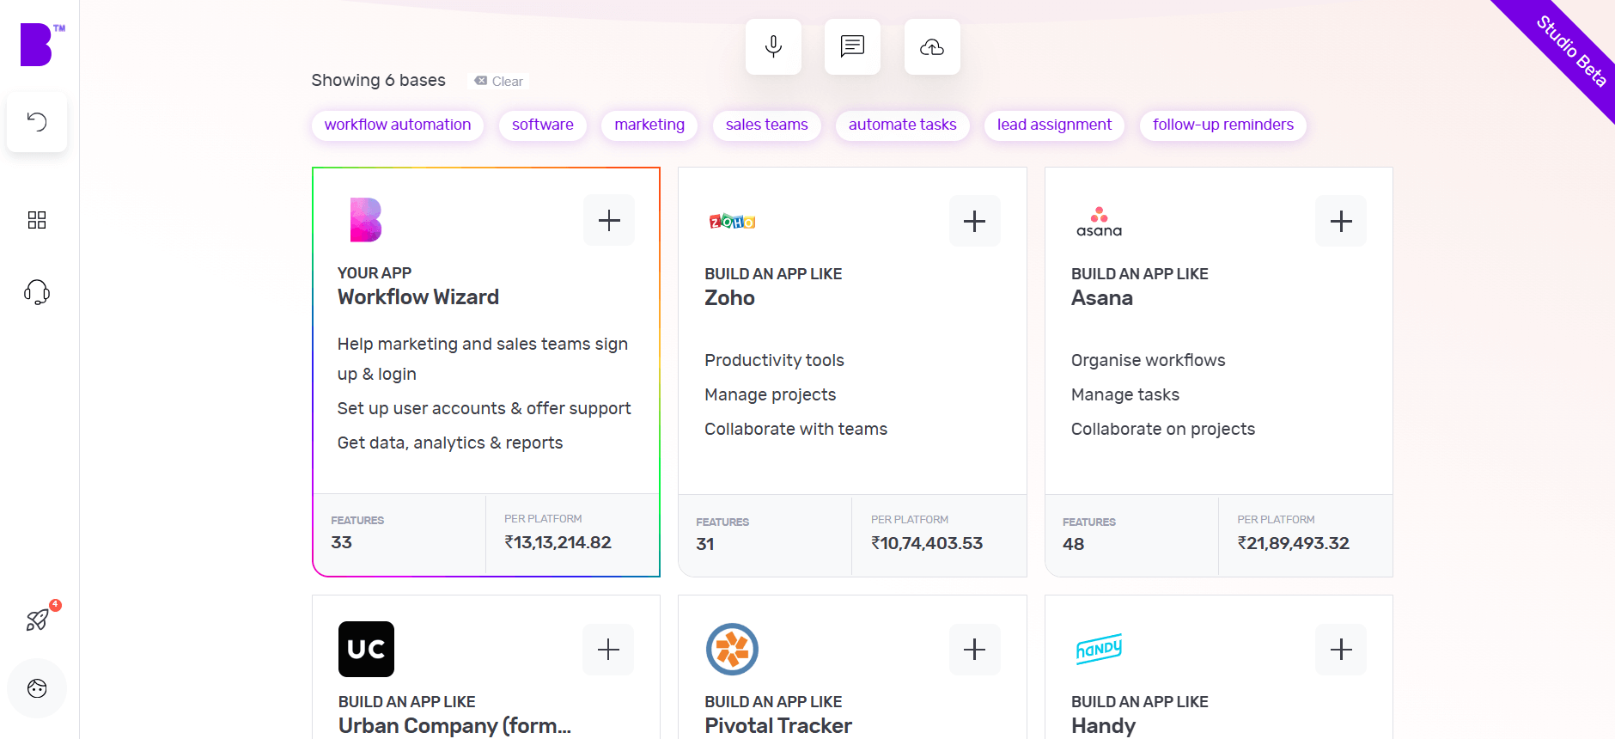The width and height of the screenshot is (1615, 739).
Task: Add Pivotal Tracker base with plus button
Action: (975, 649)
